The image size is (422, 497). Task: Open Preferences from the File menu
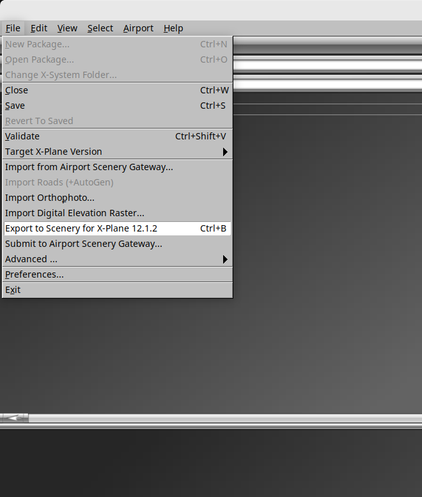pos(117,274)
